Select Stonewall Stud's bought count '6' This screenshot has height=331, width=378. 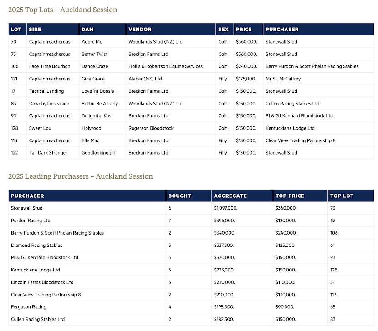pos(170,208)
